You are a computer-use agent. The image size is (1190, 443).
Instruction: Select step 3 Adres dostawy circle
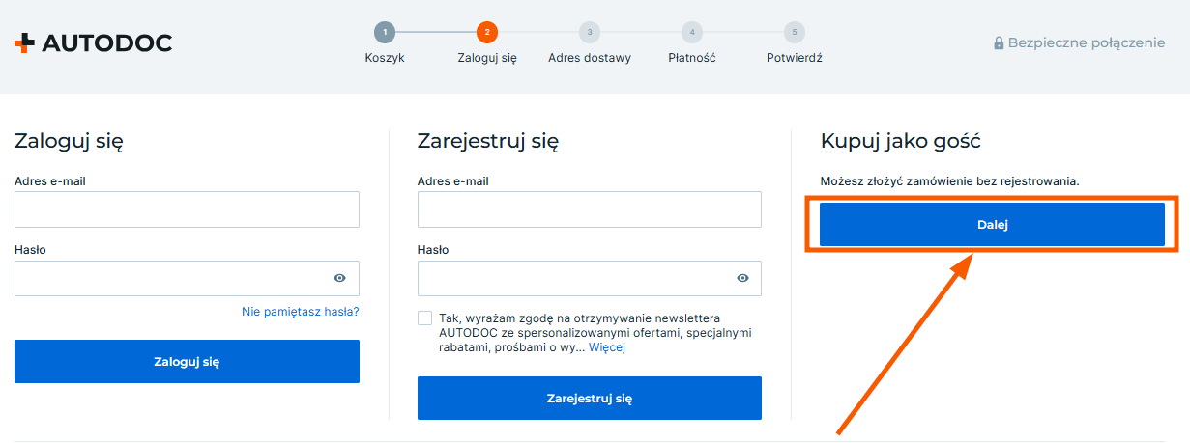pos(590,32)
